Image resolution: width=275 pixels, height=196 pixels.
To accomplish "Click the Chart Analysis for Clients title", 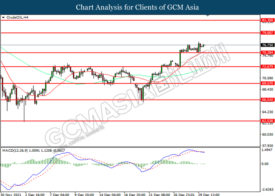I will (x=137, y=7).
